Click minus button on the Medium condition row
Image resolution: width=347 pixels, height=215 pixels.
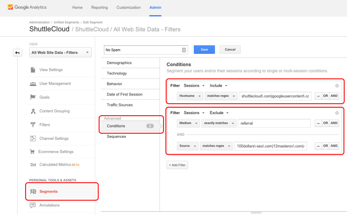318,123
